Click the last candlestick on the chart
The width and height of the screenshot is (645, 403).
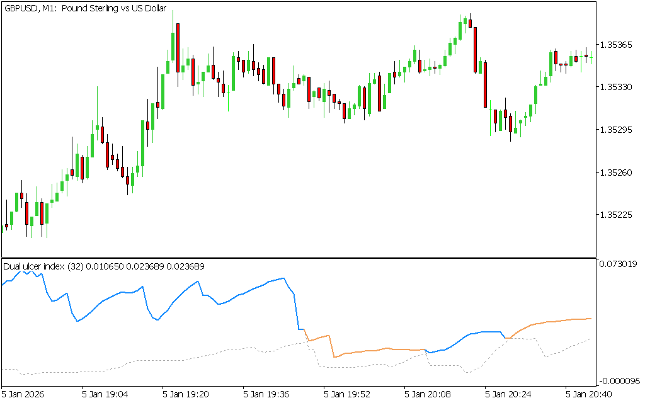point(591,56)
